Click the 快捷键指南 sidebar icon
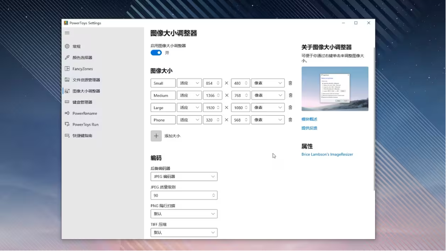The image size is (446, 251). pyautogui.click(x=67, y=135)
